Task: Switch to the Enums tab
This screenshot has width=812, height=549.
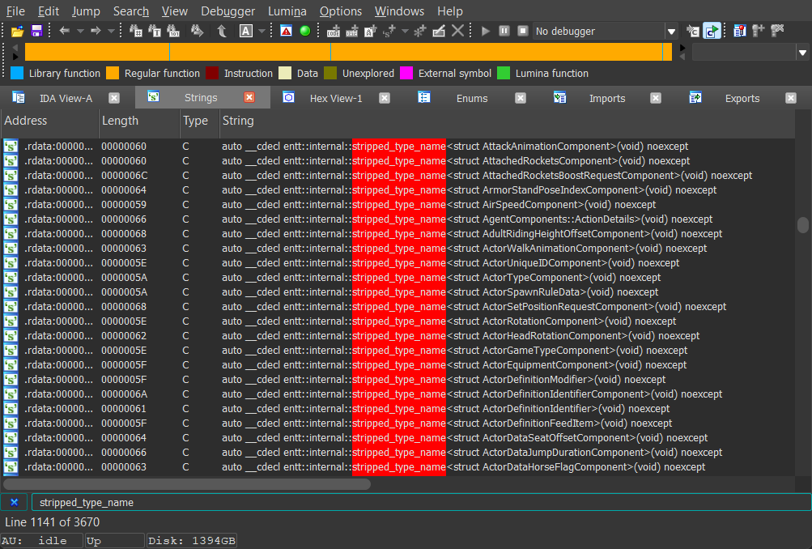Action: click(x=472, y=99)
